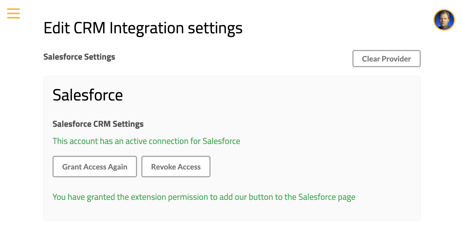Click the Clear Provider button

click(x=386, y=59)
